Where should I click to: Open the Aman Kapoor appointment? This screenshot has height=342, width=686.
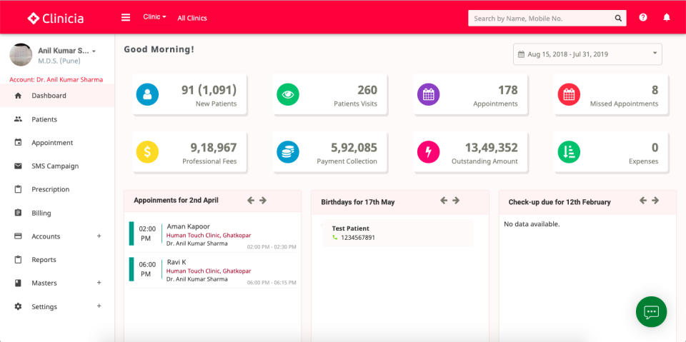(213, 236)
